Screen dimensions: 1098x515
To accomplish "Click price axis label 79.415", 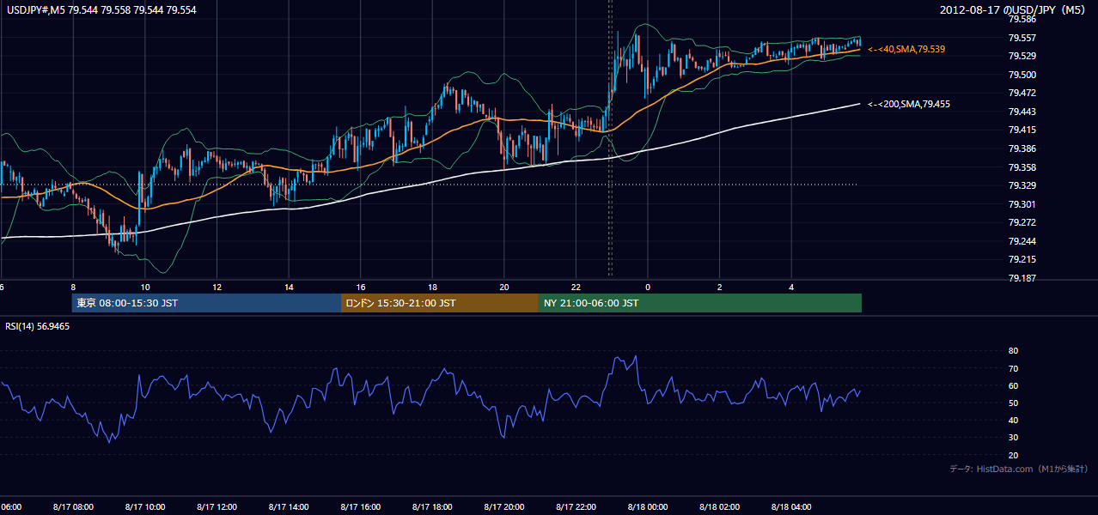I will coord(1022,130).
